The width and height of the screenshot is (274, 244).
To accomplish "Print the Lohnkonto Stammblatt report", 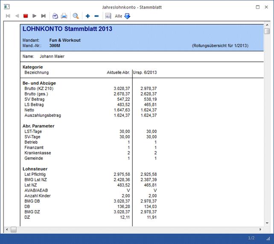I will coord(64,16).
